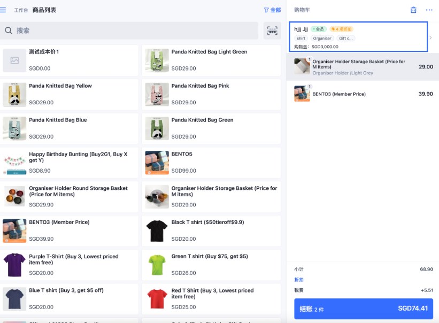
Task: Open the hamburger side menu
Action: click(x=3, y=10)
